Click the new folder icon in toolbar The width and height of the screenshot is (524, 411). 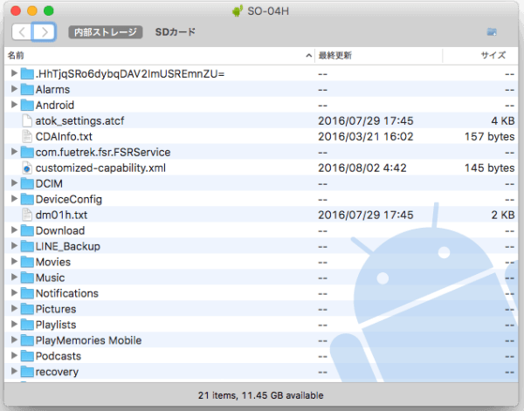click(492, 32)
